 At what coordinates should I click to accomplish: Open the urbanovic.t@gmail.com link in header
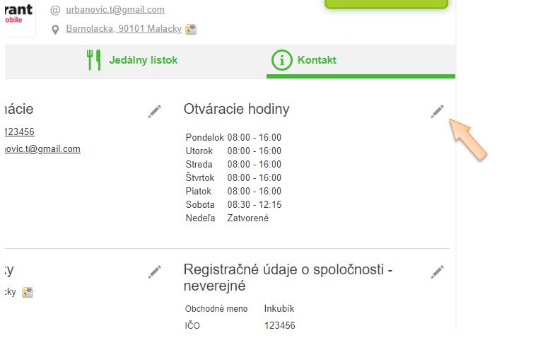(115, 10)
